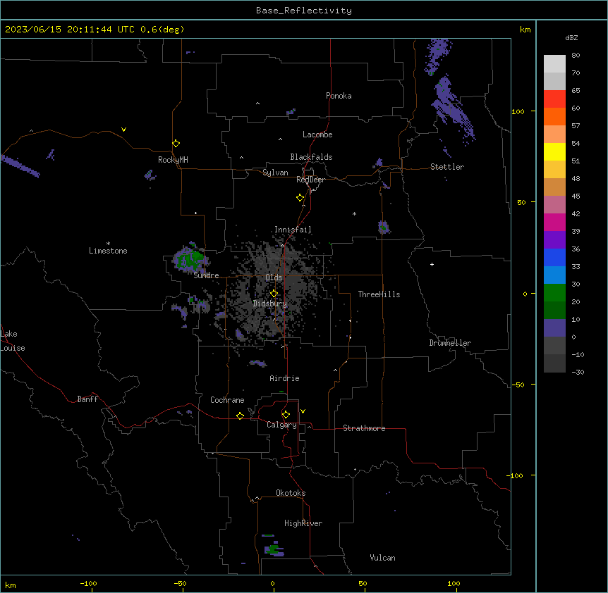Click the Vulcan label

click(x=382, y=558)
